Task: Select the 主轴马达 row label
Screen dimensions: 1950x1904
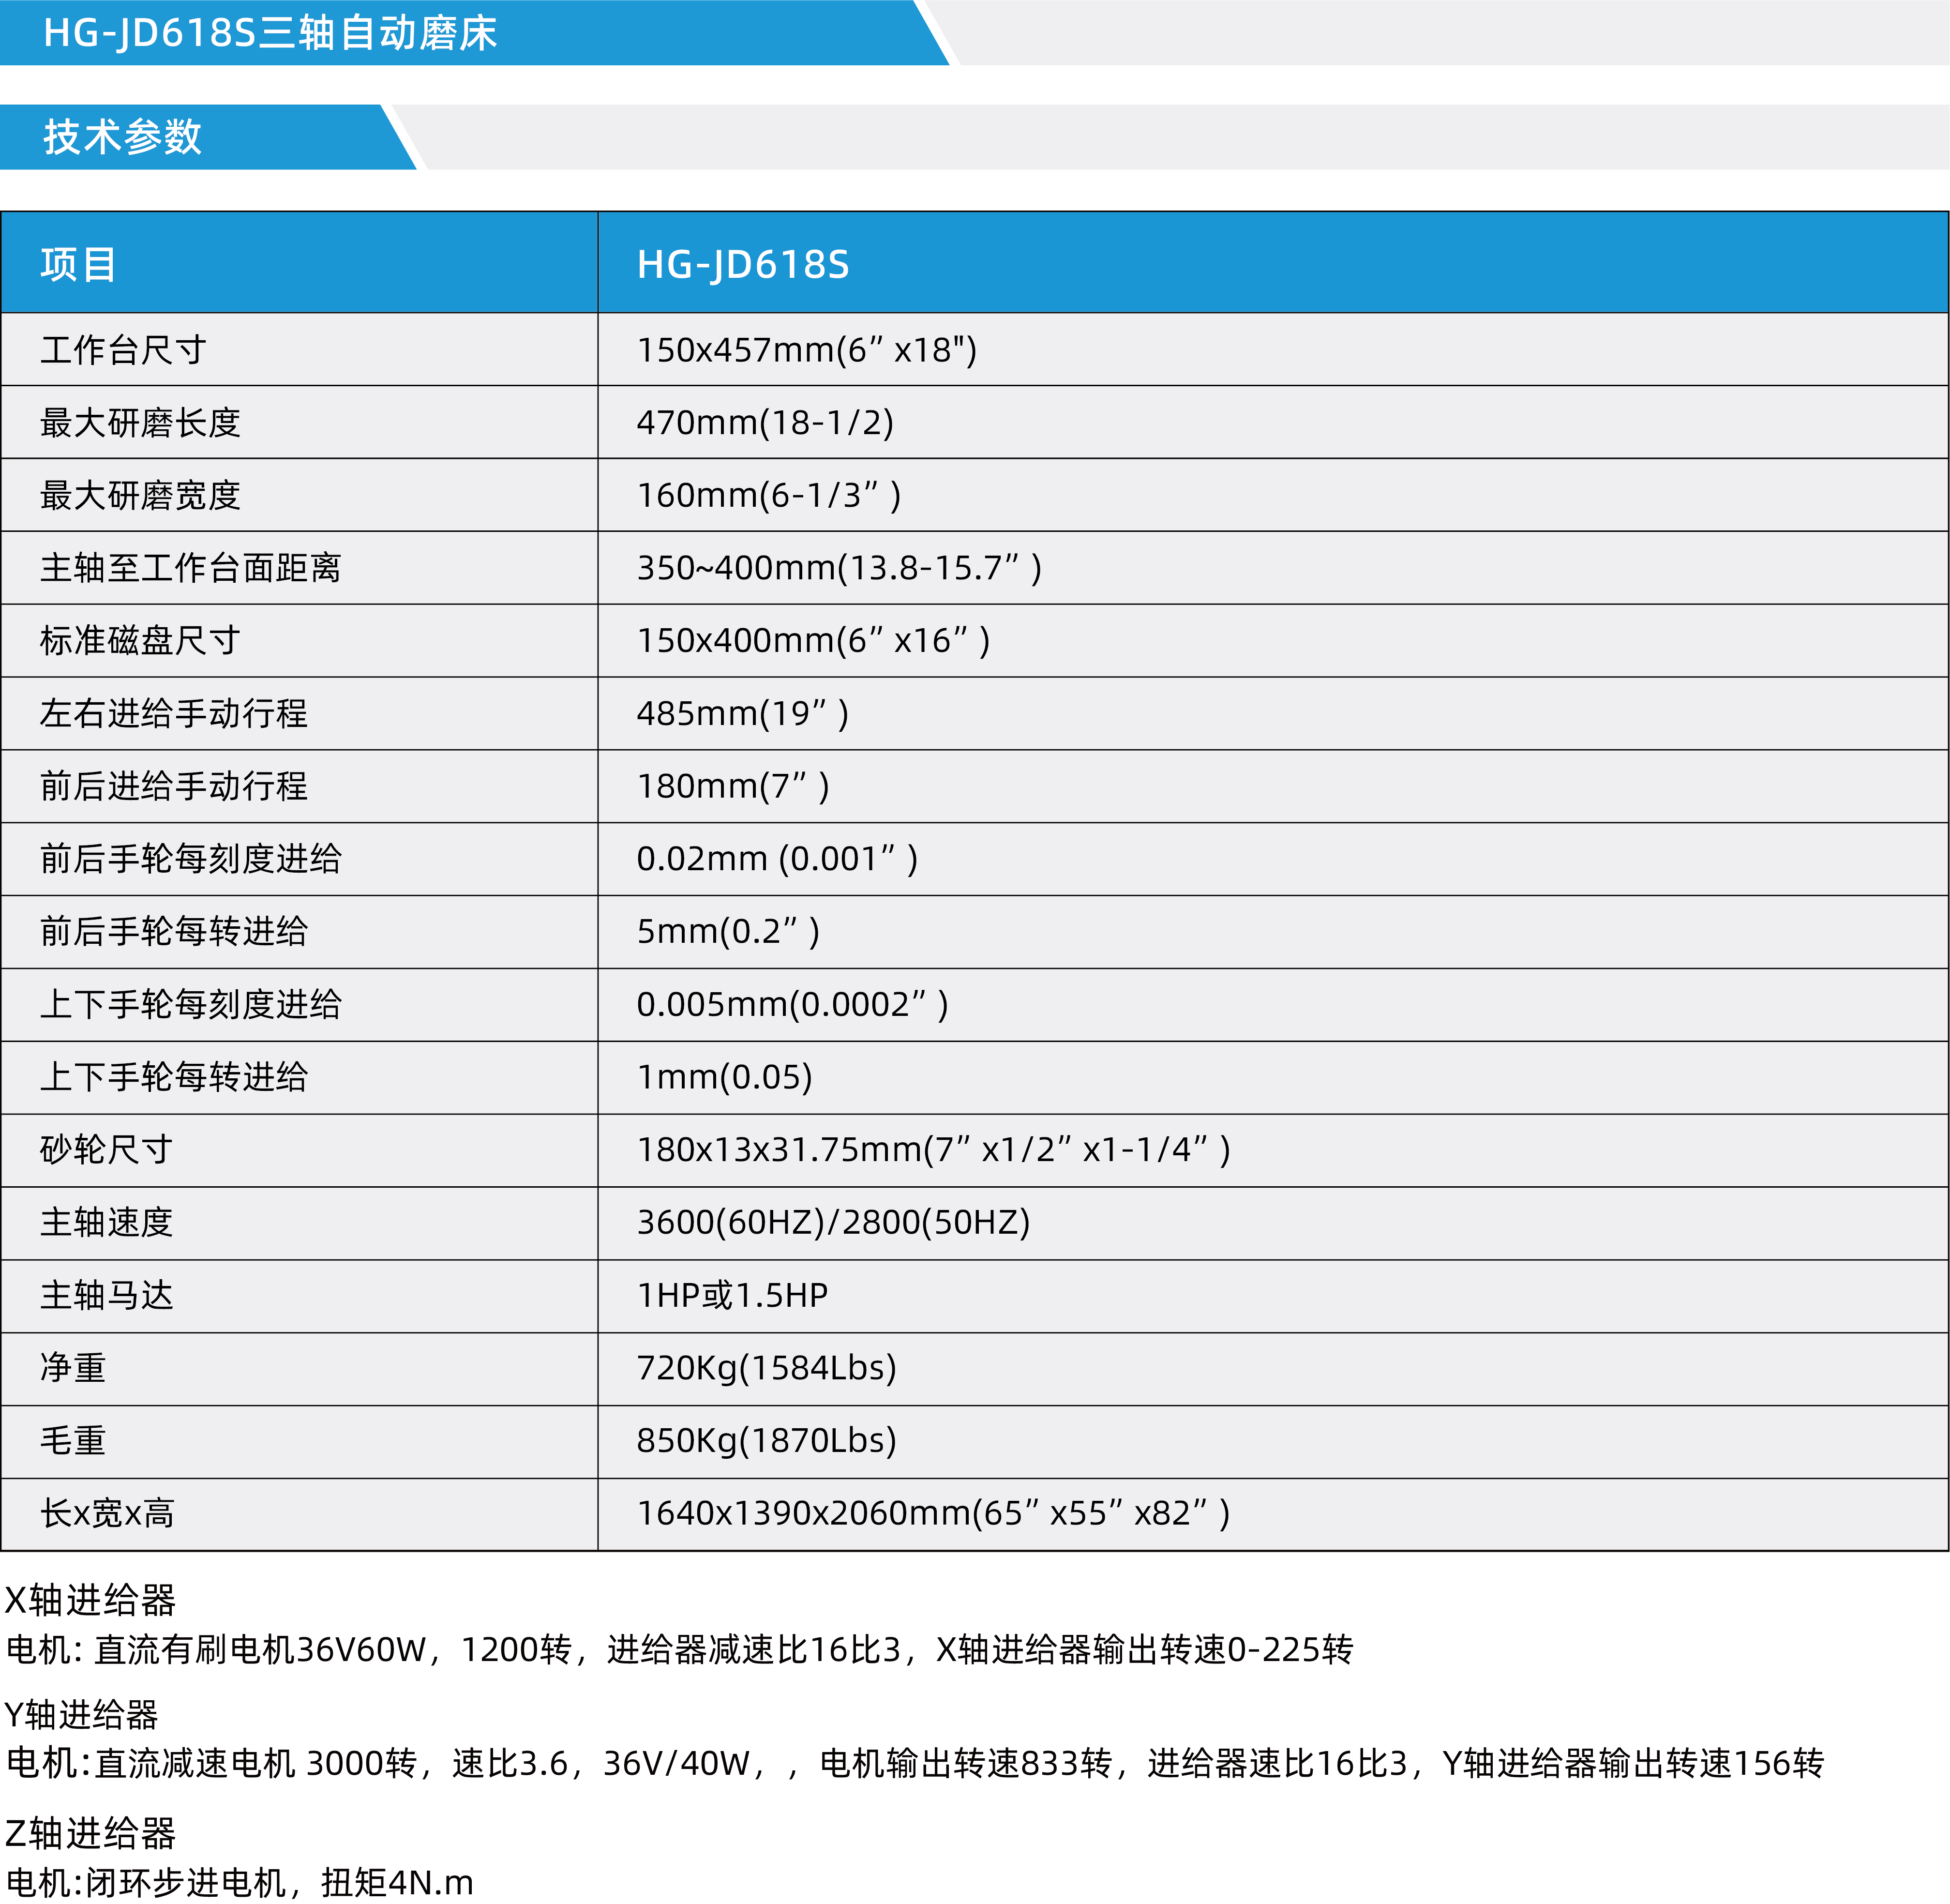Action: click(x=106, y=1295)
